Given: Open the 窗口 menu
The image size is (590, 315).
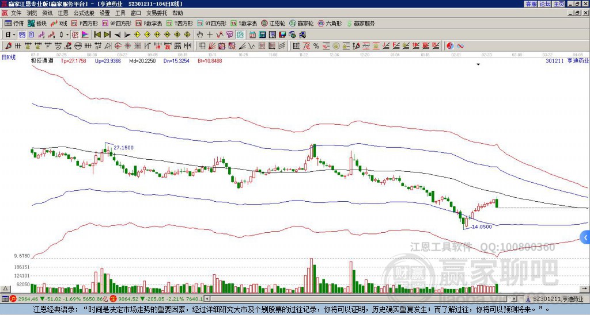Looking at the screenshot, I should [x=136, y=13].
